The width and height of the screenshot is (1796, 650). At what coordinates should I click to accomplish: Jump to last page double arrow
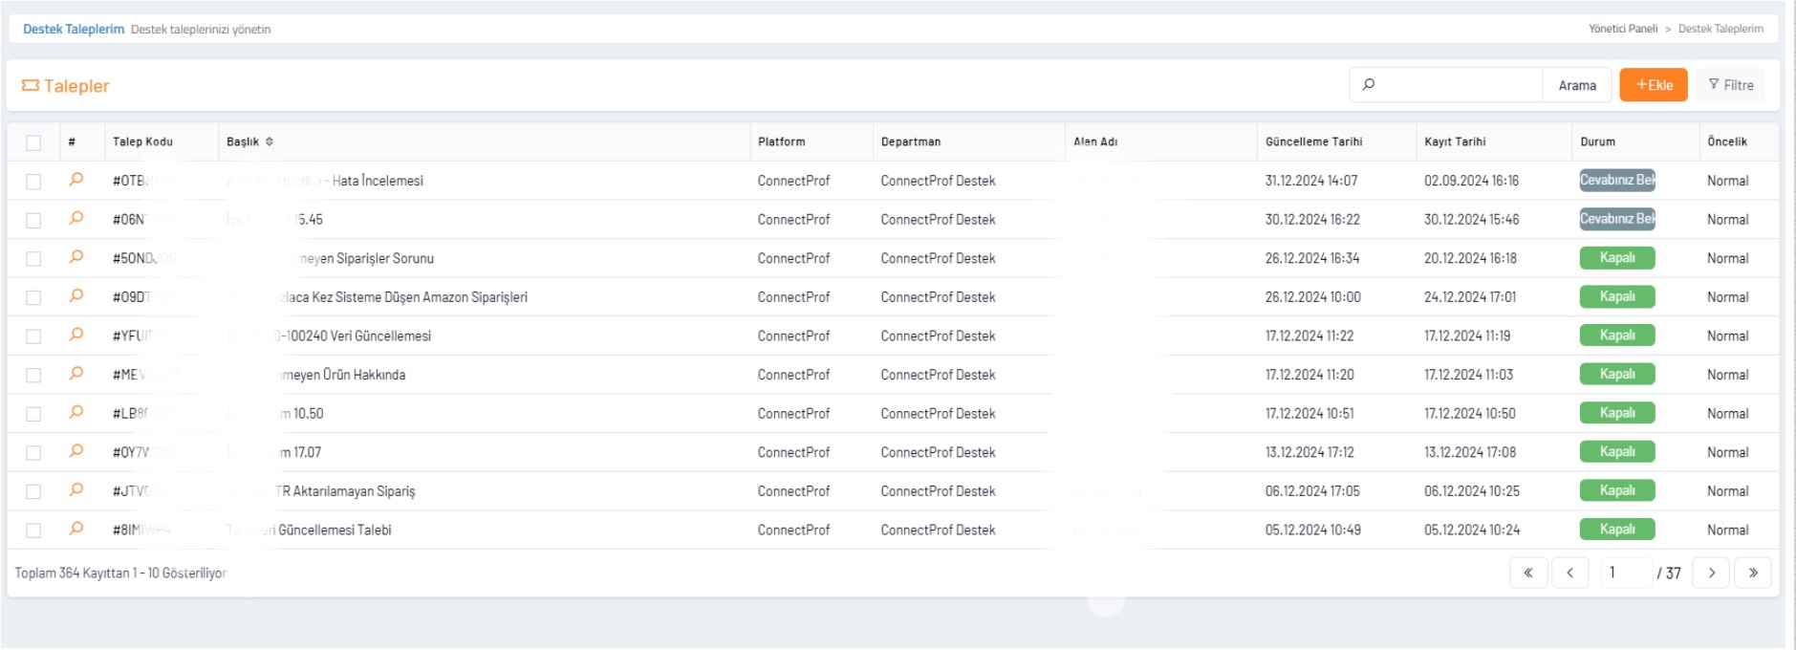click(x=1752, y=573)
